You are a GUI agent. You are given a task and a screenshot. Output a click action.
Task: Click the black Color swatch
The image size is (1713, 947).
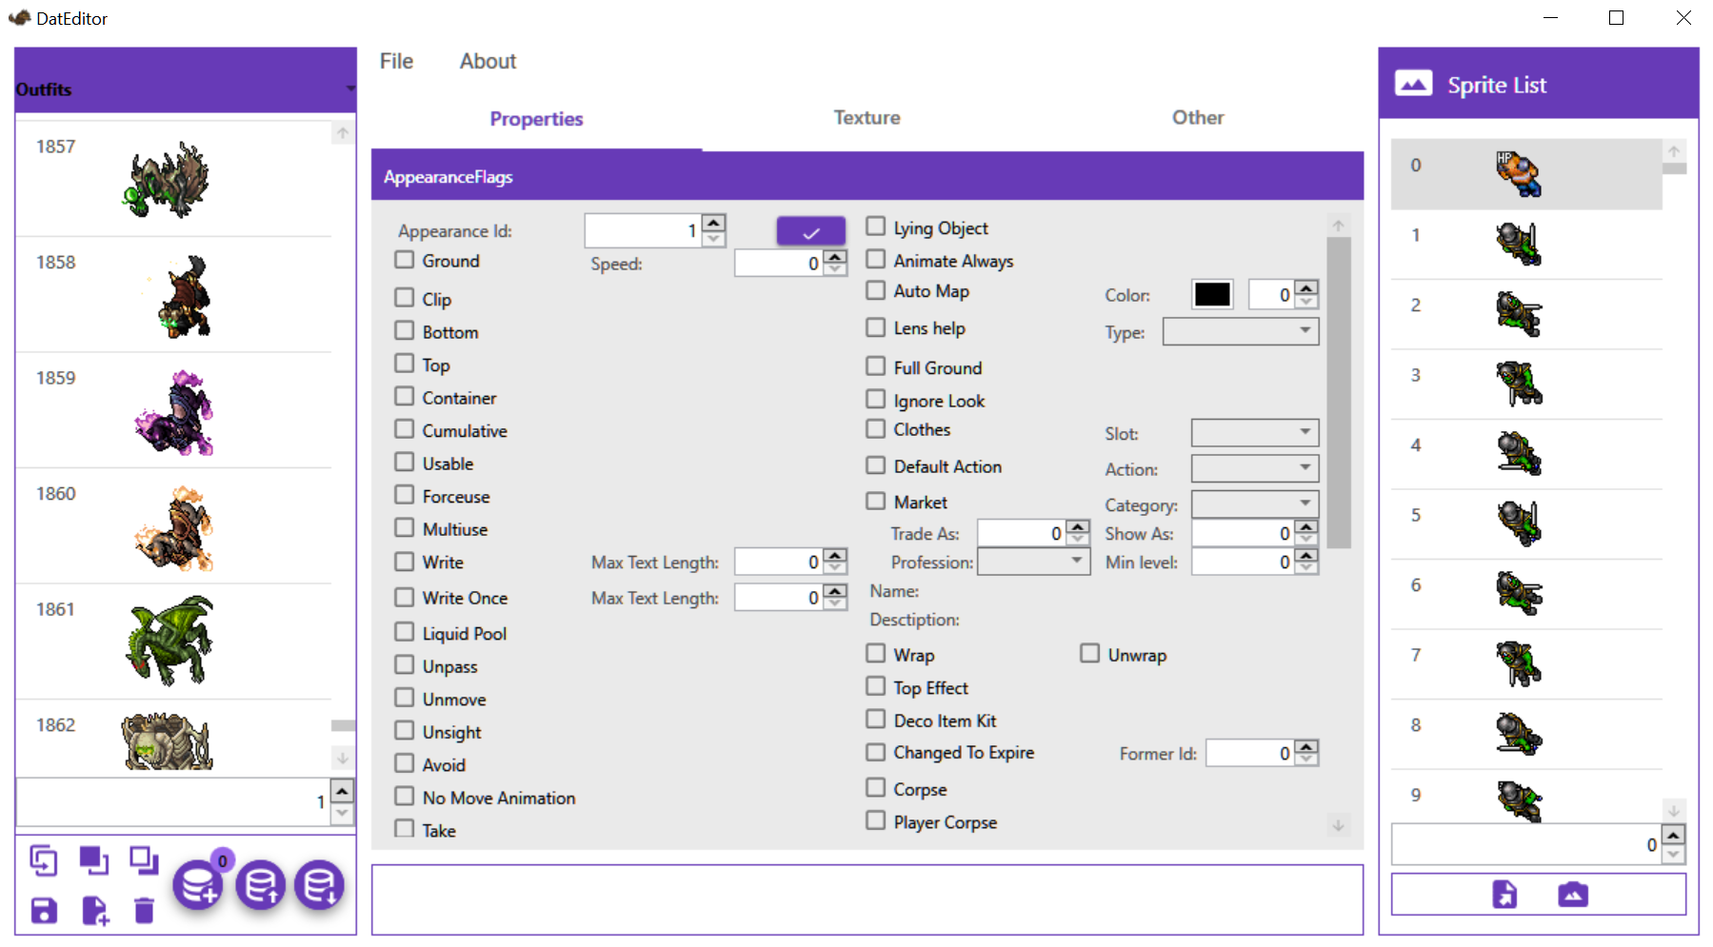[1211, 294]
